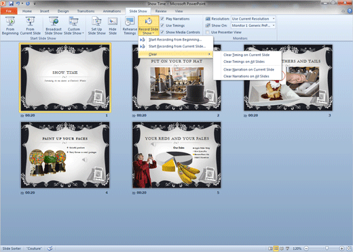Open the Show On monitor dropdown
This screenshot has height=252, width=353.
coord(253,26)
